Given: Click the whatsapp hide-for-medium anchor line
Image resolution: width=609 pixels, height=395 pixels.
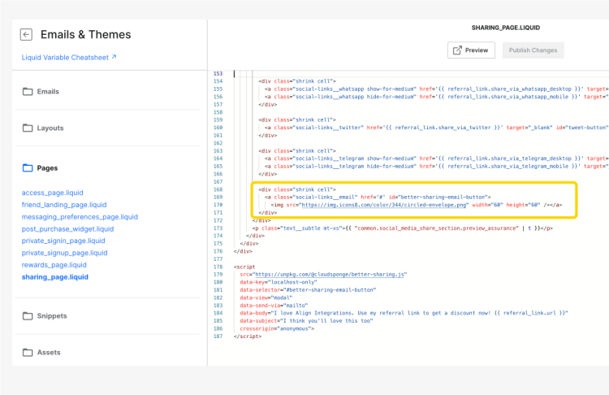Looking at the screenshot, I should (437, 97).
